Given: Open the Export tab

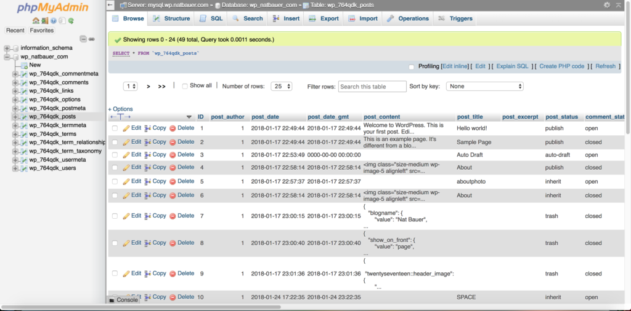Looking at the screenshot, I should tap(324, 18).
